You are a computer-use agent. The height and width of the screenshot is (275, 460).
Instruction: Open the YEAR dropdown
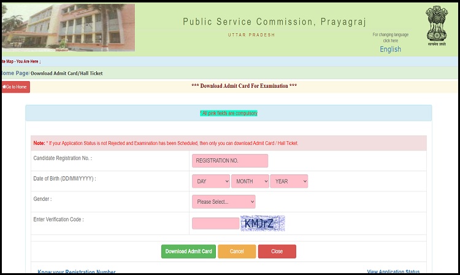(x=289, y=181)
